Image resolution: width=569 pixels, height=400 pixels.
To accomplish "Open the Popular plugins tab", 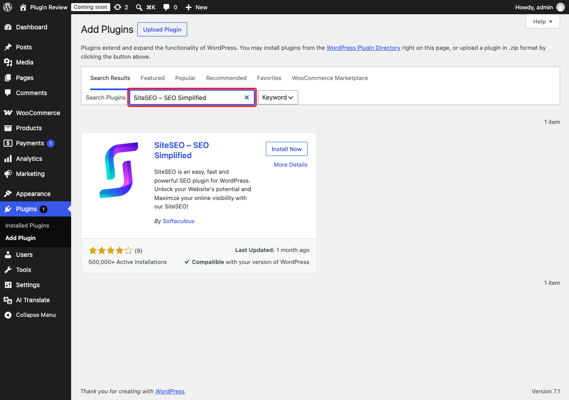I will pyautogui.click(x=185, y=78).
